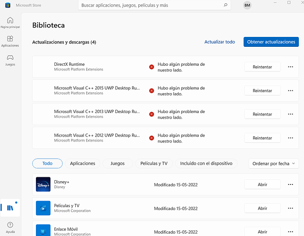Open the BM account profile avatar
This screenshot has width=304, height=236.
[247, 5]
